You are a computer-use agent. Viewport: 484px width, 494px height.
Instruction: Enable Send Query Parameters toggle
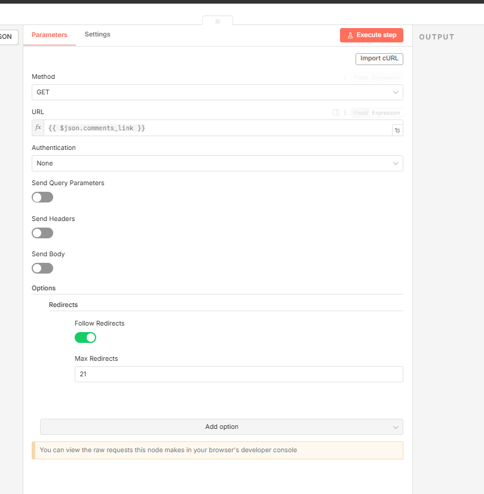(42, 197)
